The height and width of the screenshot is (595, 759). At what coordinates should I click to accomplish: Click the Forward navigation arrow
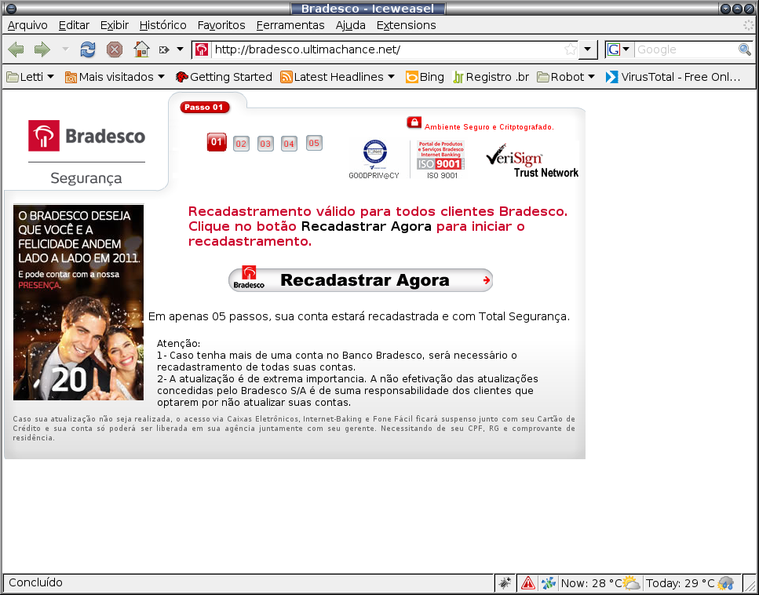pos(42,49)
